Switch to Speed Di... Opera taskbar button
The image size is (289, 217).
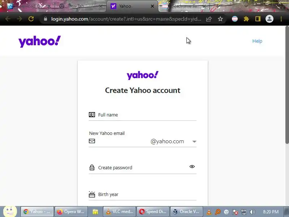click(x=153, y=212)
